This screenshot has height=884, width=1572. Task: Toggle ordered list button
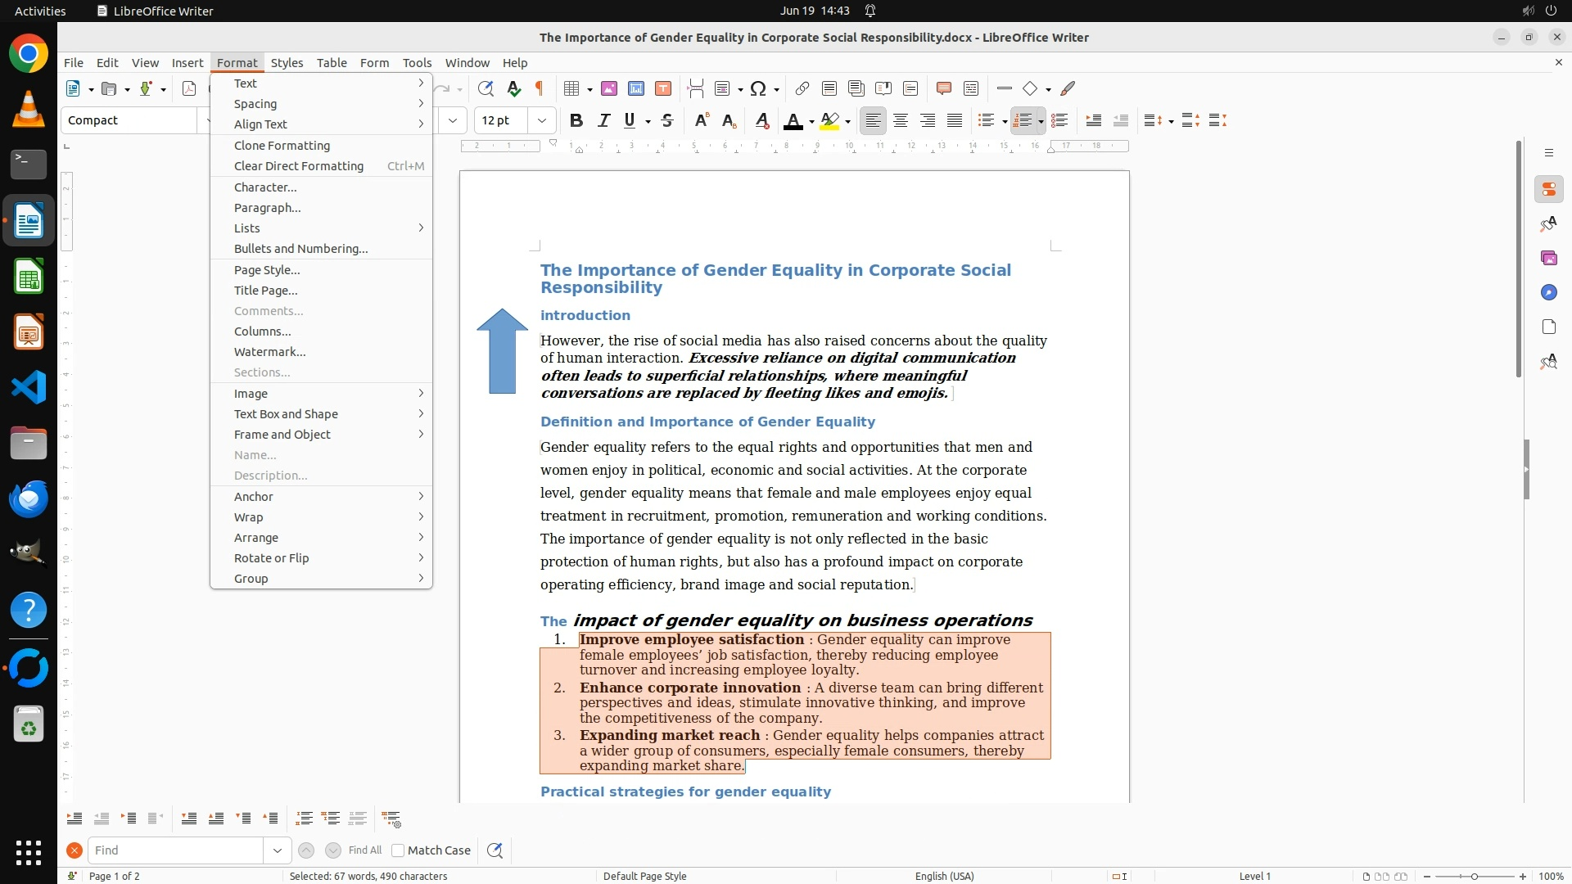tap(1022, 120)
